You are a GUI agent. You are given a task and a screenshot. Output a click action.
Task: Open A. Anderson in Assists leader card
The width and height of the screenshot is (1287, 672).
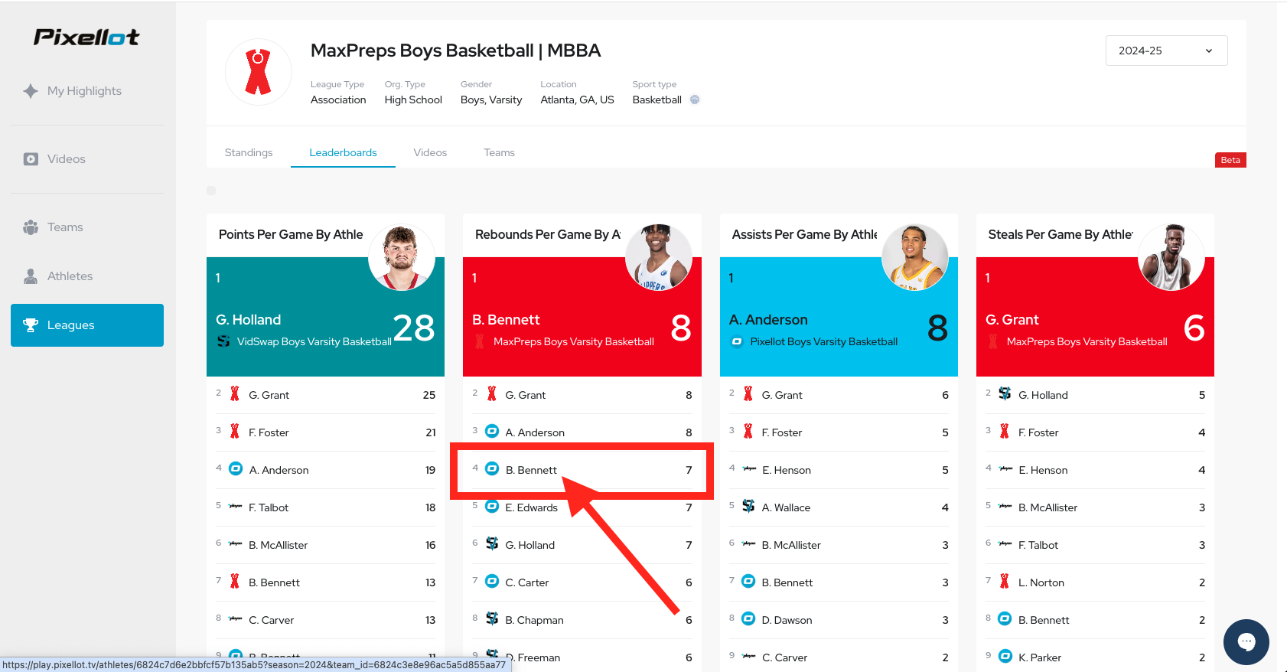point(768,320)
